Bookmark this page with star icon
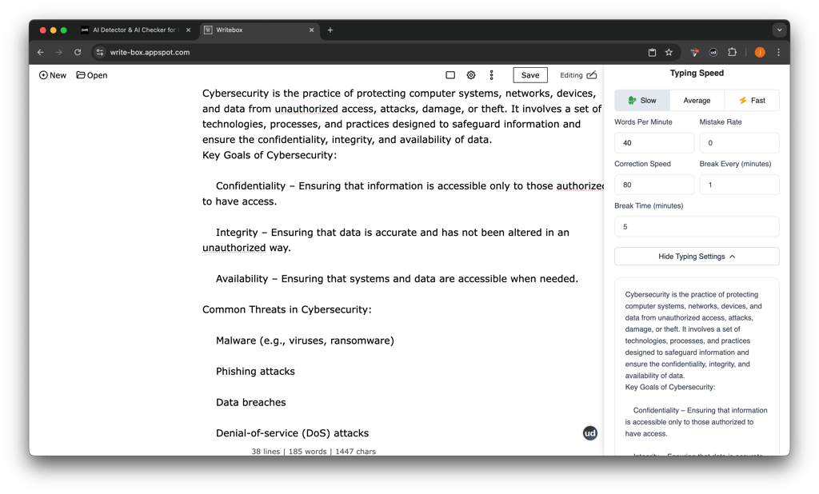819x494 pixels. pyautogui.click(x=669, y=52)
